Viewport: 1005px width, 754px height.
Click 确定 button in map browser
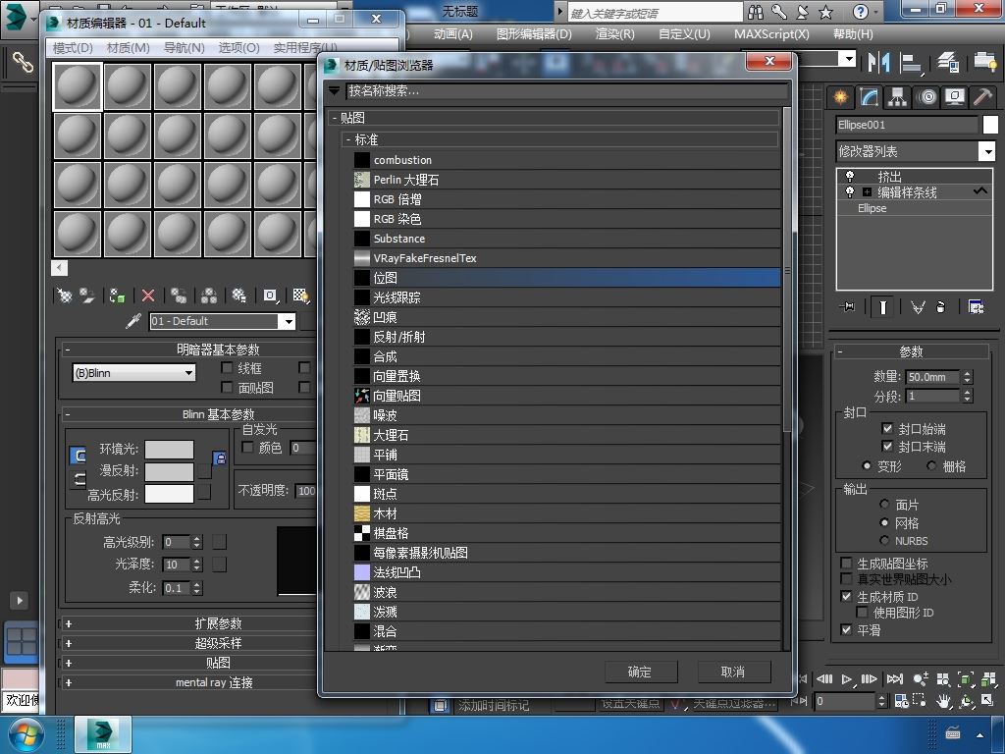[641, 672]
